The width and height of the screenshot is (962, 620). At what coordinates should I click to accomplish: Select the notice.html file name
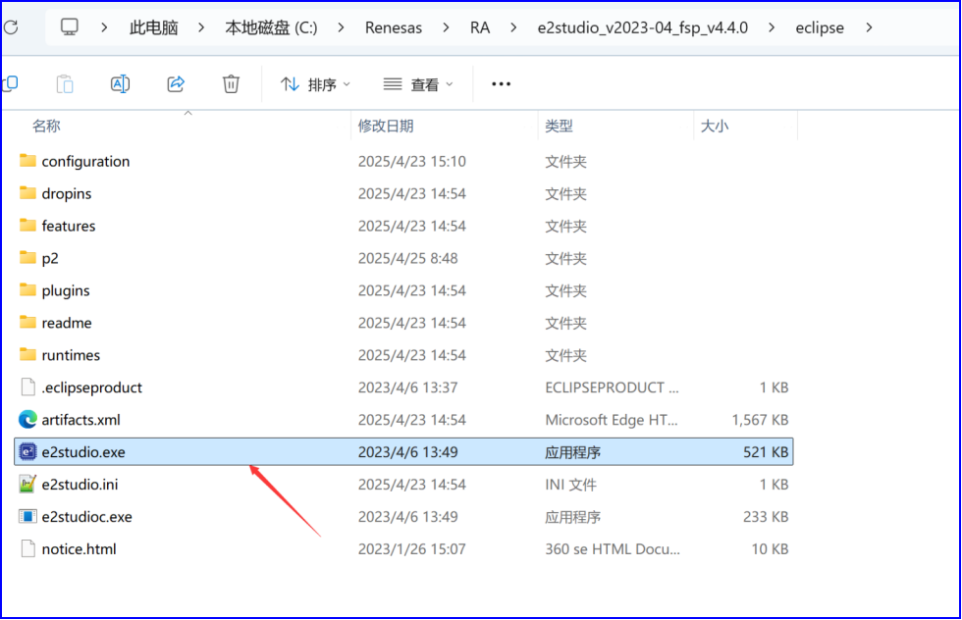(x=80, y=548)
